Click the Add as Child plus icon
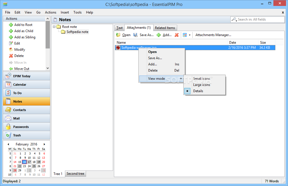 point(11,31)
